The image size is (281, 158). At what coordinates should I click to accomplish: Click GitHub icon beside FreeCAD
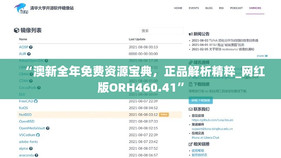[x=36, y=101]
